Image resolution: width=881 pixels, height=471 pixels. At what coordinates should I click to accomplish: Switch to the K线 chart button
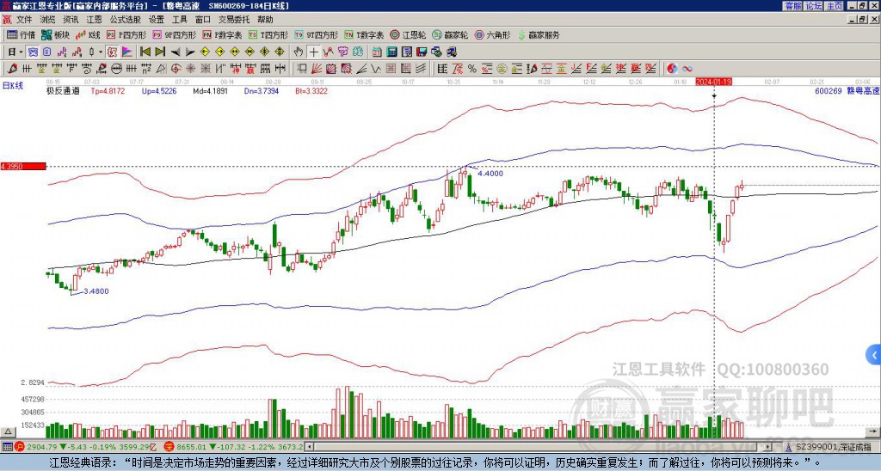click(x=88, y=34)
